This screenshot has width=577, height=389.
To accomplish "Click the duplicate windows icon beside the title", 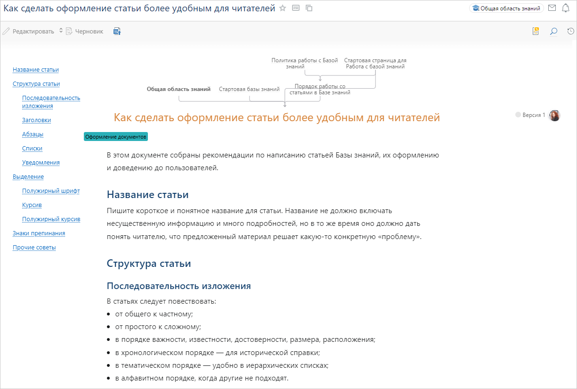I will click(309, 8).
